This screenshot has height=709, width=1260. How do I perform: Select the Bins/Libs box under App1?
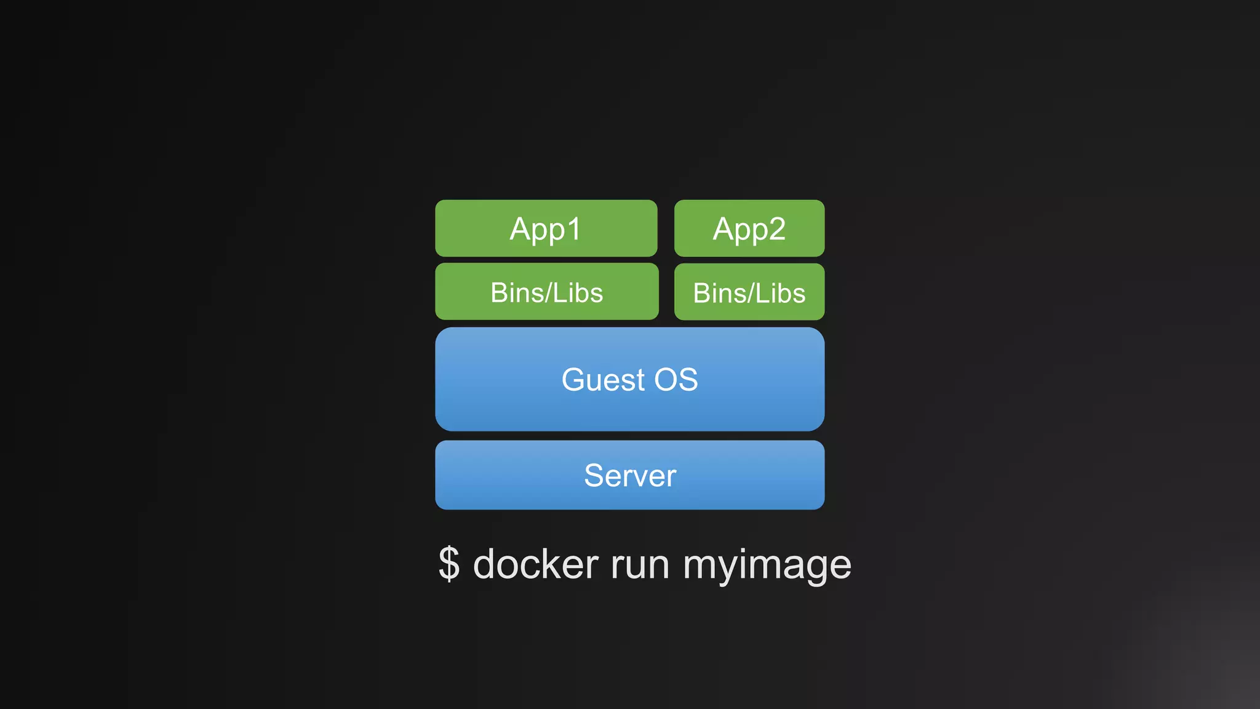pyautogui.click(x=547, y=292)
